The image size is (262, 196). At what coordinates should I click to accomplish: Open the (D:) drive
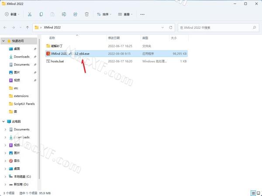click(x=21, y=184)
